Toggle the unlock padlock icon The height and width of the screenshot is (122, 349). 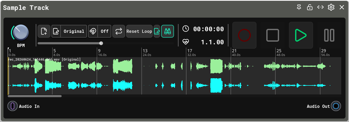310,7
